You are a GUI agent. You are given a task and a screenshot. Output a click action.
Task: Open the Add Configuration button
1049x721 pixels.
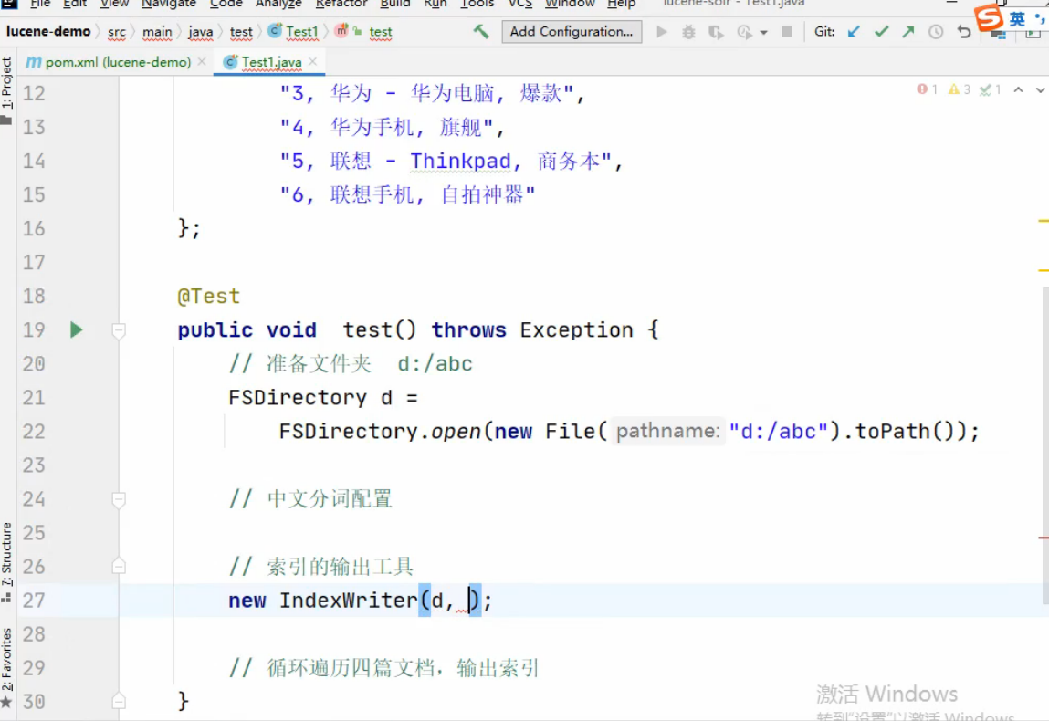click(x=572, y=31)
